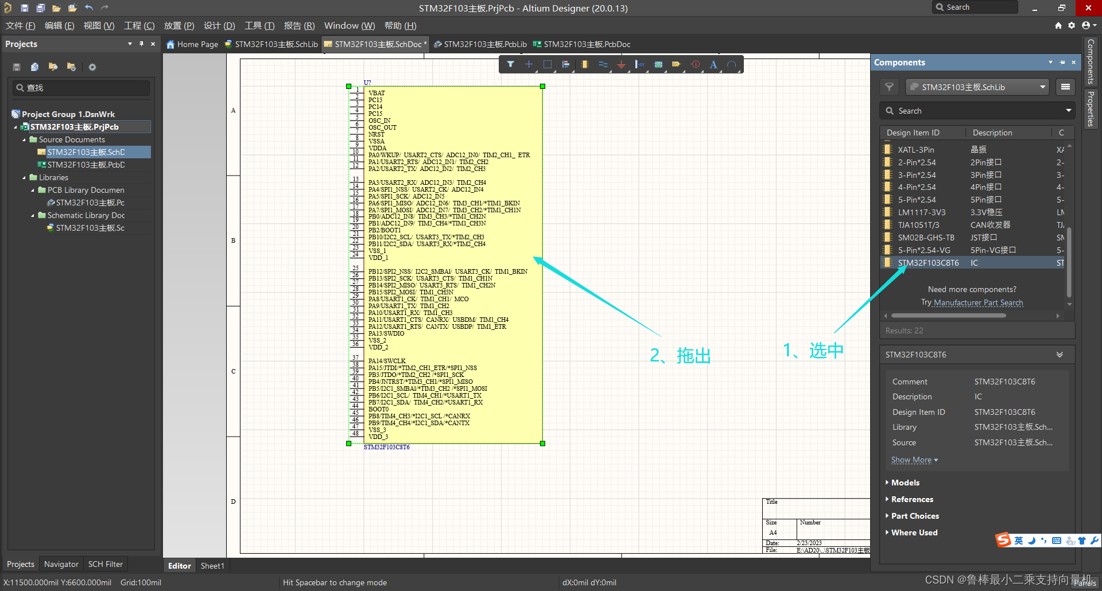Click the selection filter funnel in the floating toolbar
This screenshot has height=591, width=1102.
[510, 64]
